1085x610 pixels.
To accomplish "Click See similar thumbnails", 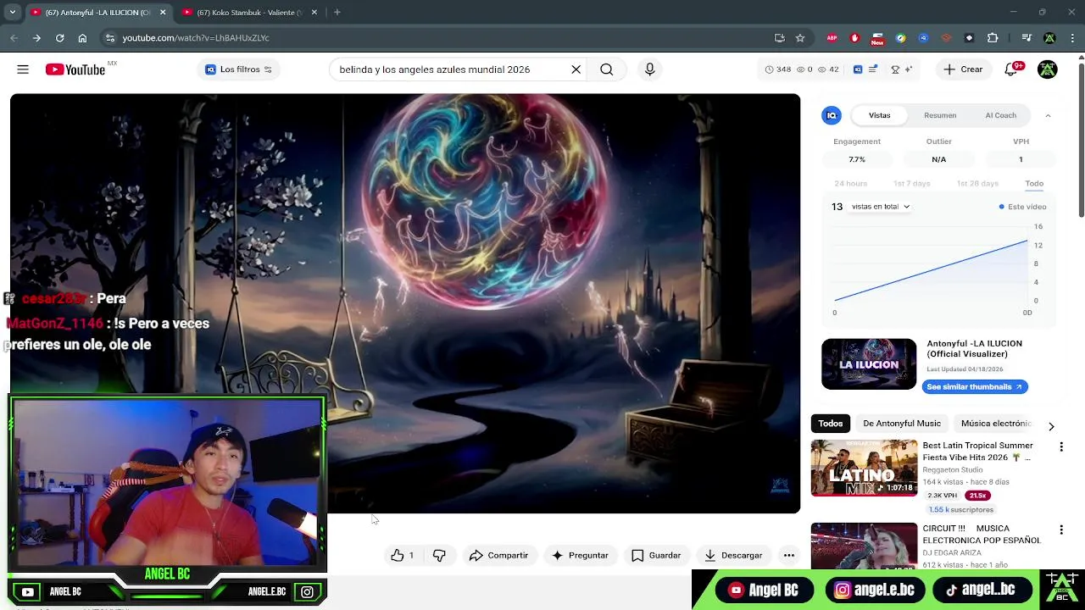I will [975, 386].
